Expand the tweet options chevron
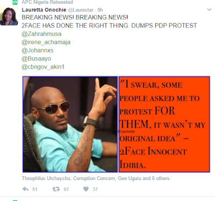Screen dimensions: 215x201 pos(209,10)
